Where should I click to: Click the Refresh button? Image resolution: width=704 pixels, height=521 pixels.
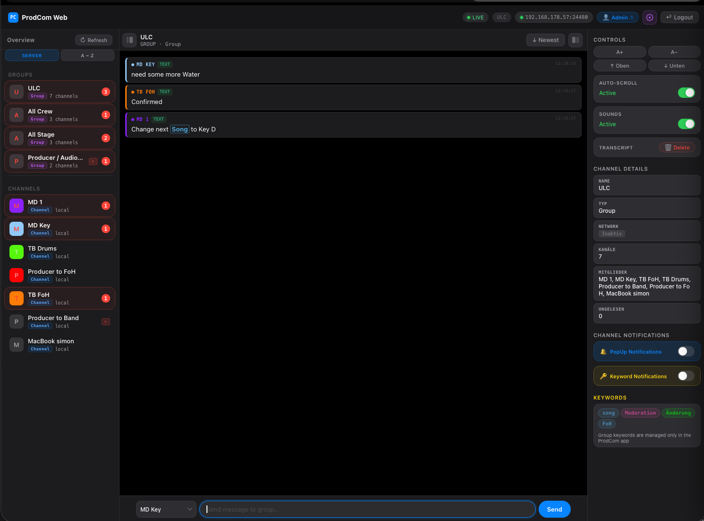pos(94,40)
